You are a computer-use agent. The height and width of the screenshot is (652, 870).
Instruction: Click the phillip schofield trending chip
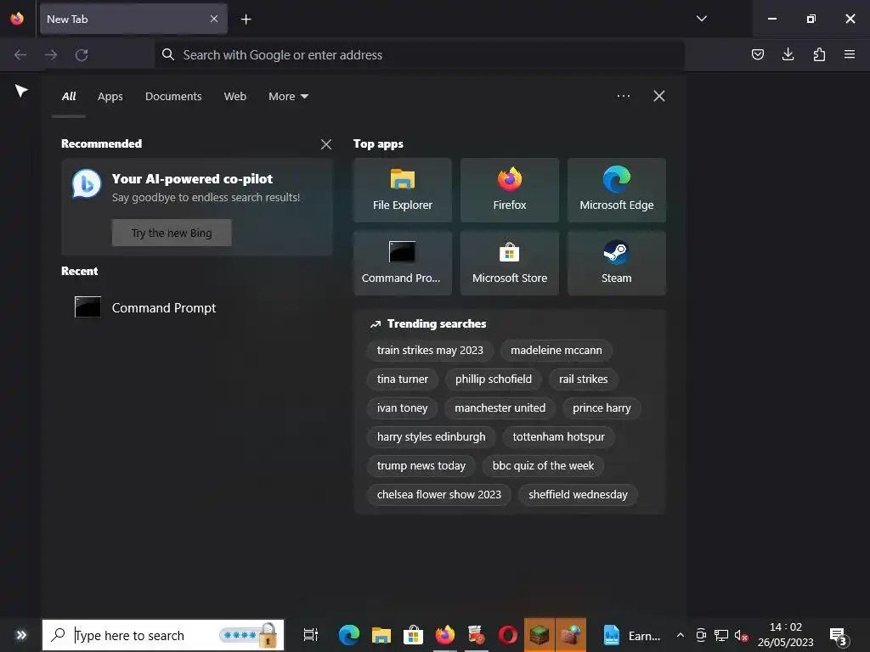(494, 379)
